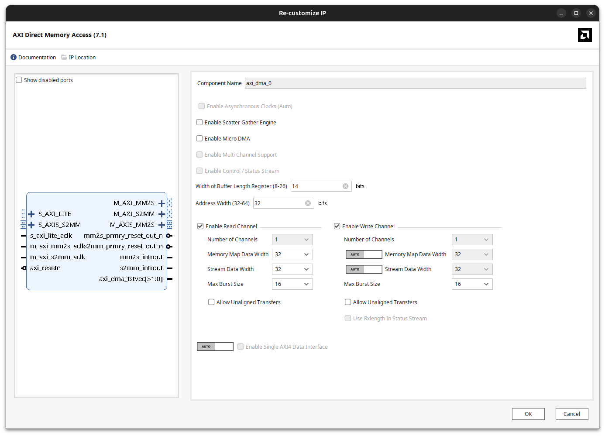Expand the M_AXIS_MM2S port plus icon

pos(162,225)
